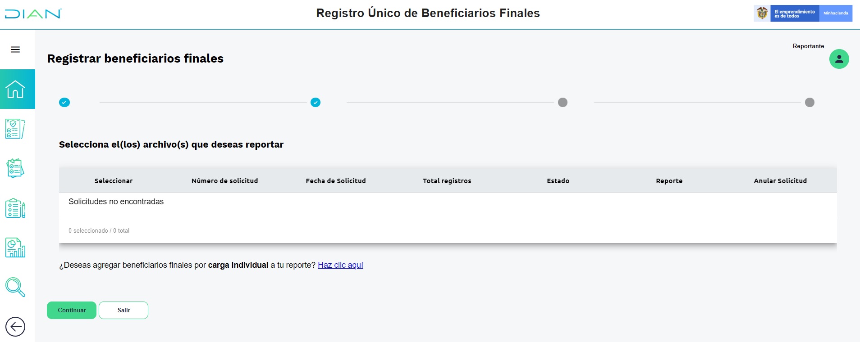Screen dimensions: 860x342
Task: Open the hamburger menu in sidebar
Action: click(15, 49)
